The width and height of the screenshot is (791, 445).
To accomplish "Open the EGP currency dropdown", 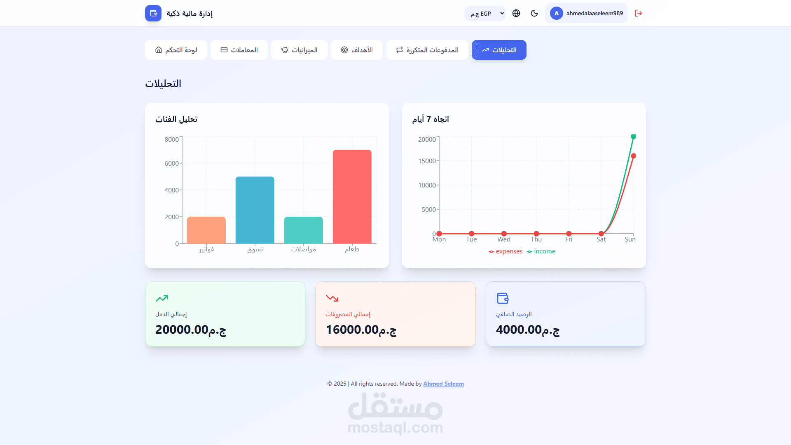I will point(484,14).
